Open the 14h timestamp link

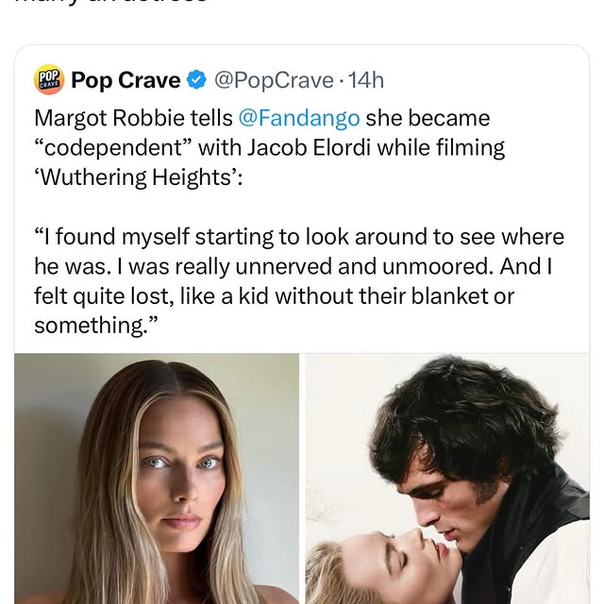tap(365, 81)
